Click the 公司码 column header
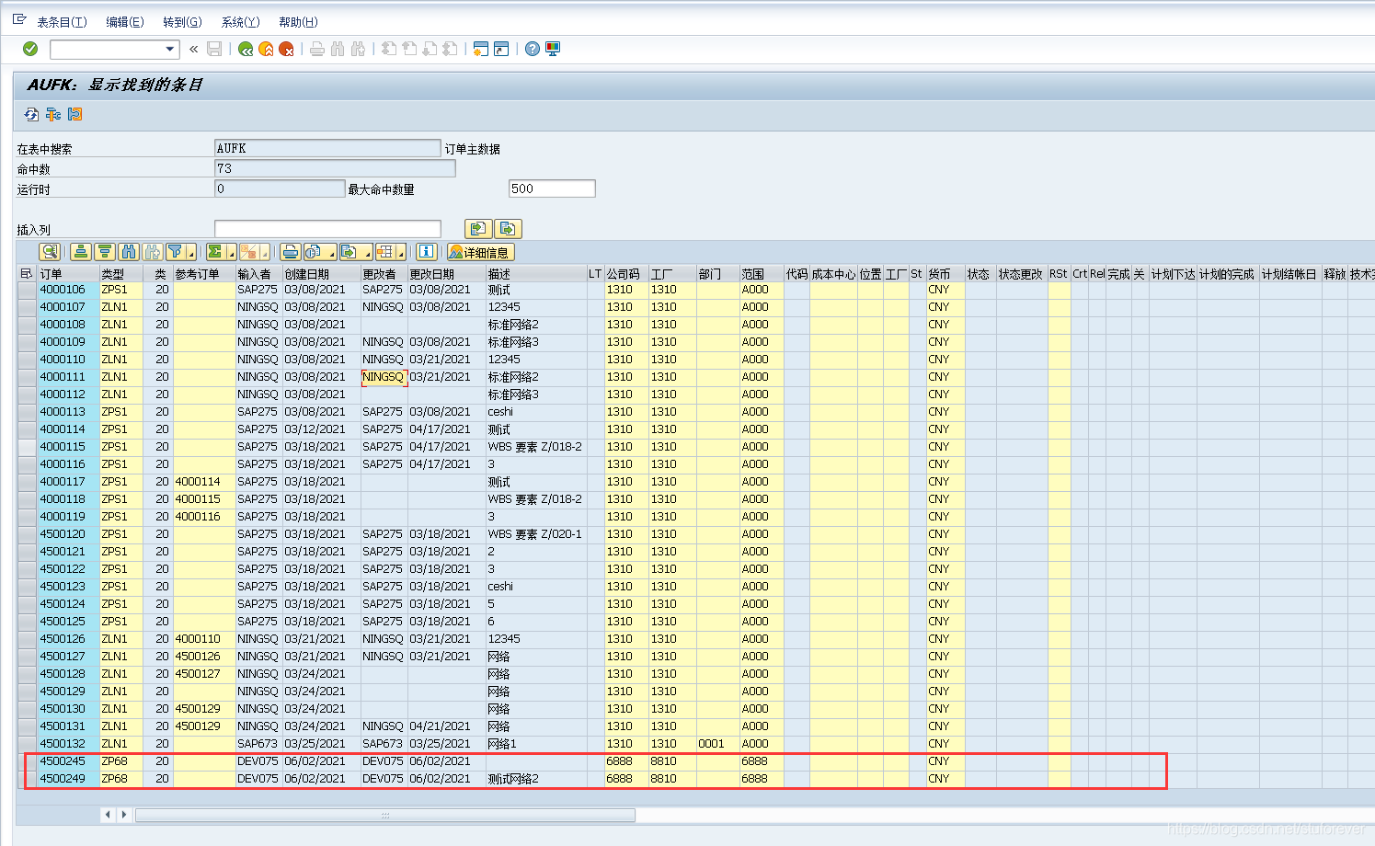This screenshot has height=846, width=1375. 626,274
